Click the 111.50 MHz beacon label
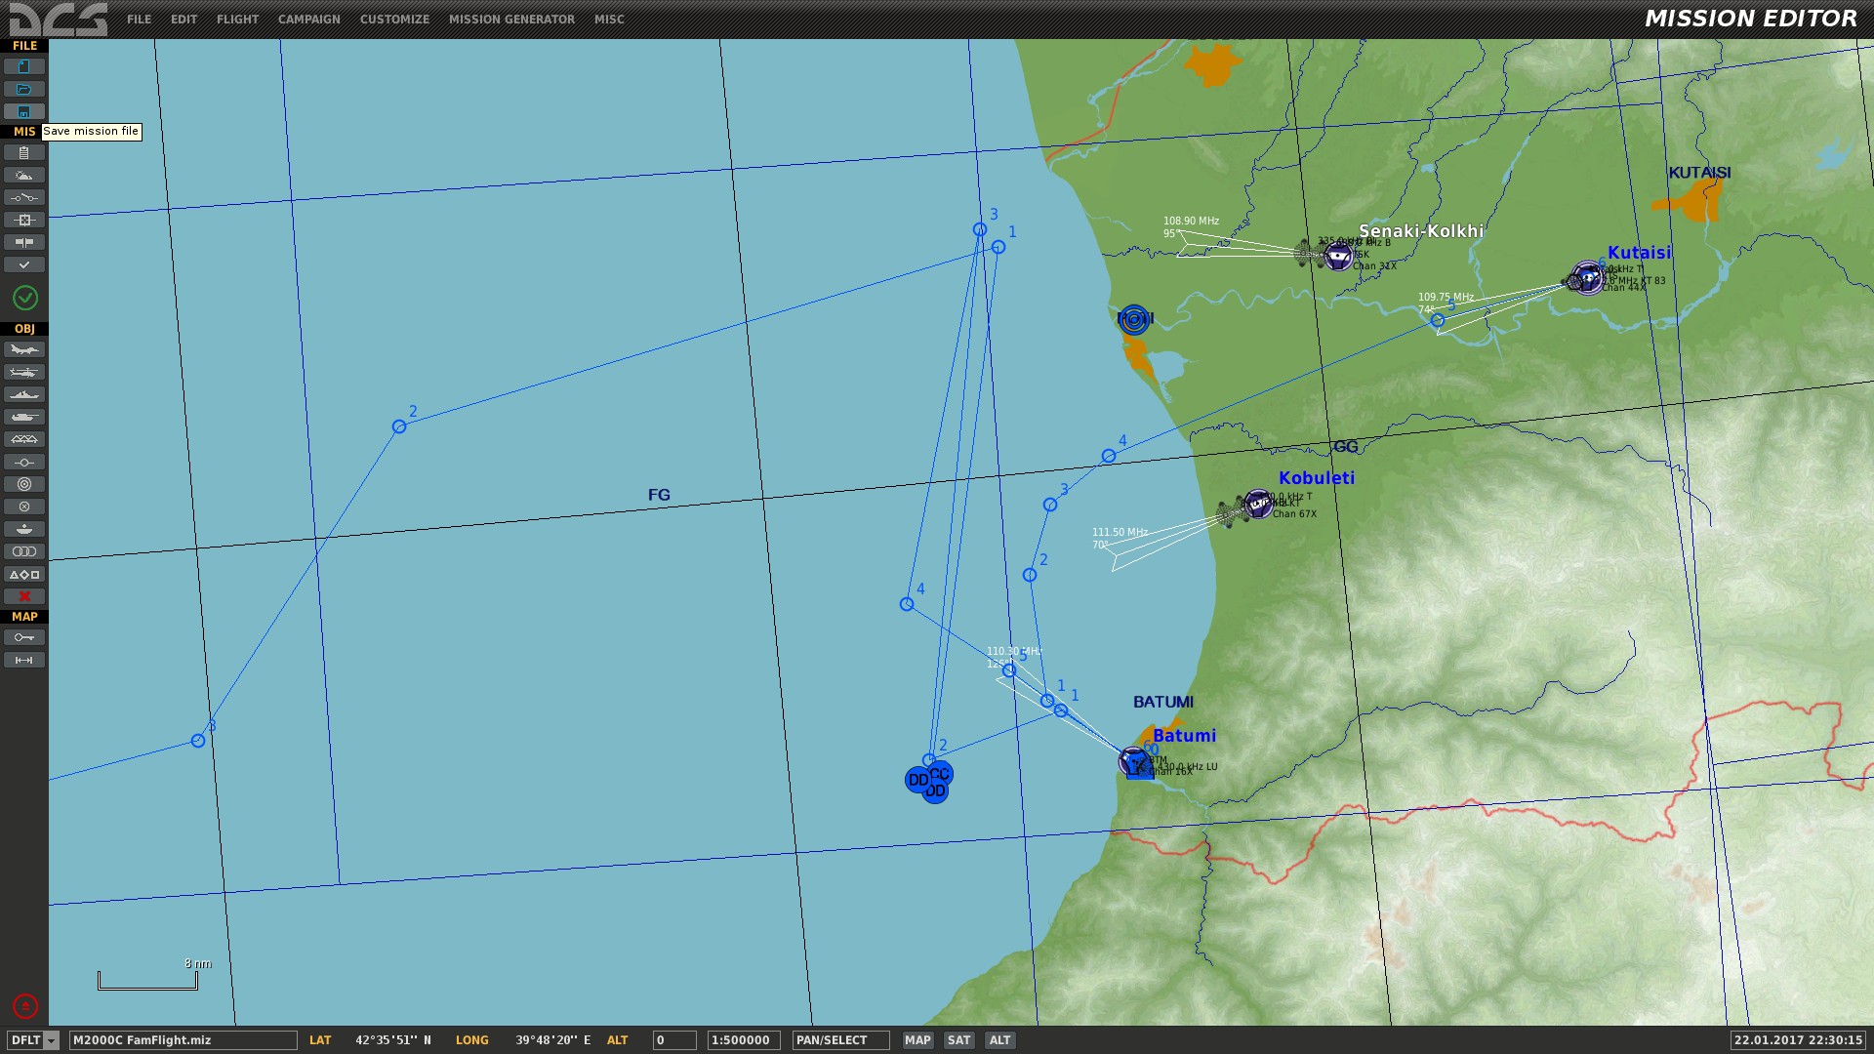The image size is (1874, 1054). click(1120, 533)
